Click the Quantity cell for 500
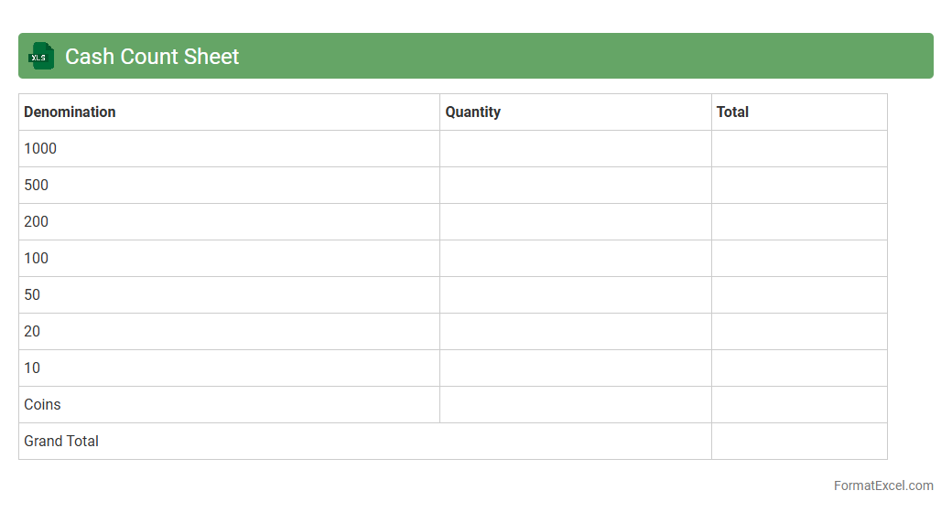 (x=575, y=185)
